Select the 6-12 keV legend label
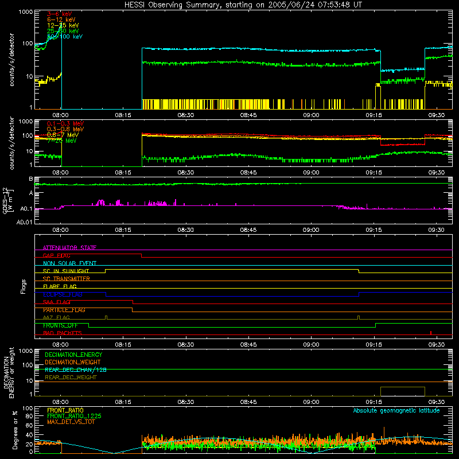This screenshot has height=459, width=459. [x=61, y=20]
